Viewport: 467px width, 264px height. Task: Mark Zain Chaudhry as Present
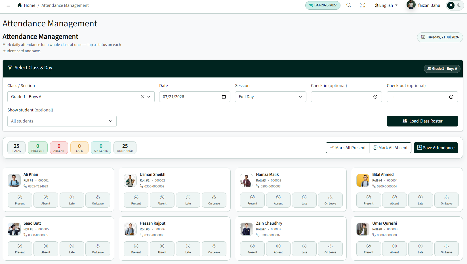252,249
